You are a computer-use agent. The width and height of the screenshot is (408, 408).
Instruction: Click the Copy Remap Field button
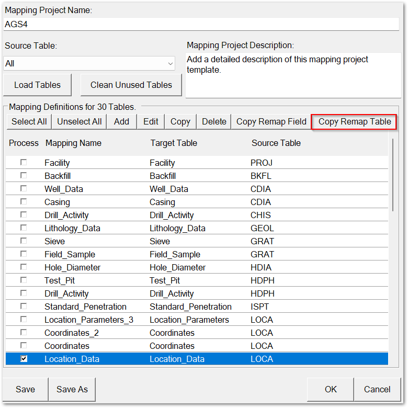271,121
